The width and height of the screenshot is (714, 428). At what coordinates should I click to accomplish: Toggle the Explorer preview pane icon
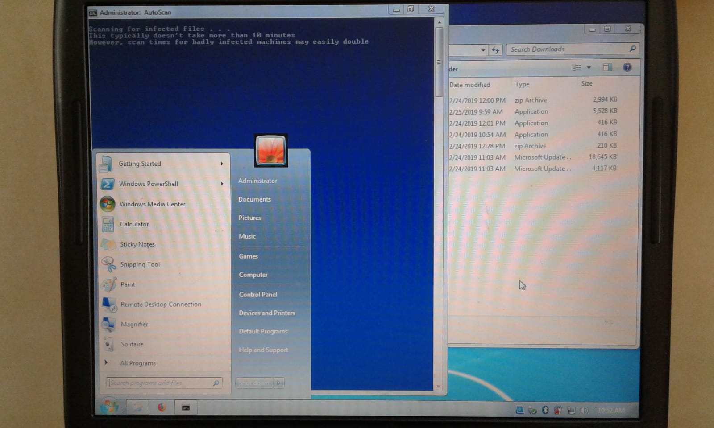click(x=607, y=67)
